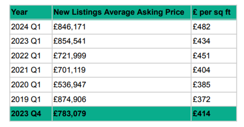Select the £854,541 asking price cell
The width and height of the screenshot is (244, 127).
(70, 41)
